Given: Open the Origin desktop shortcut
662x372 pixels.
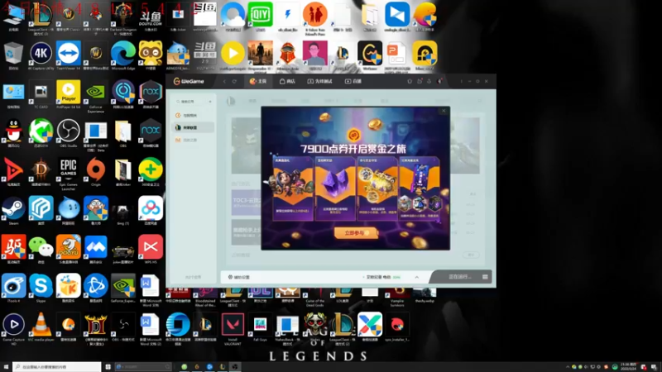Looking at the screenshot, I should click(96, 172).
